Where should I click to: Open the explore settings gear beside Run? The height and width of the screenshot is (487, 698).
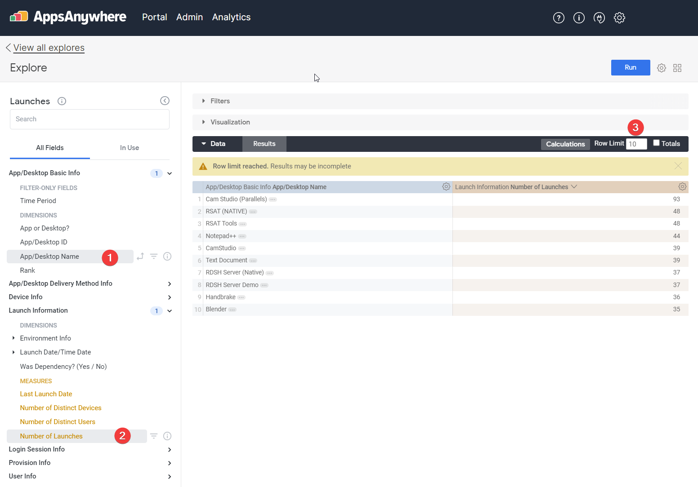[661, 68]
